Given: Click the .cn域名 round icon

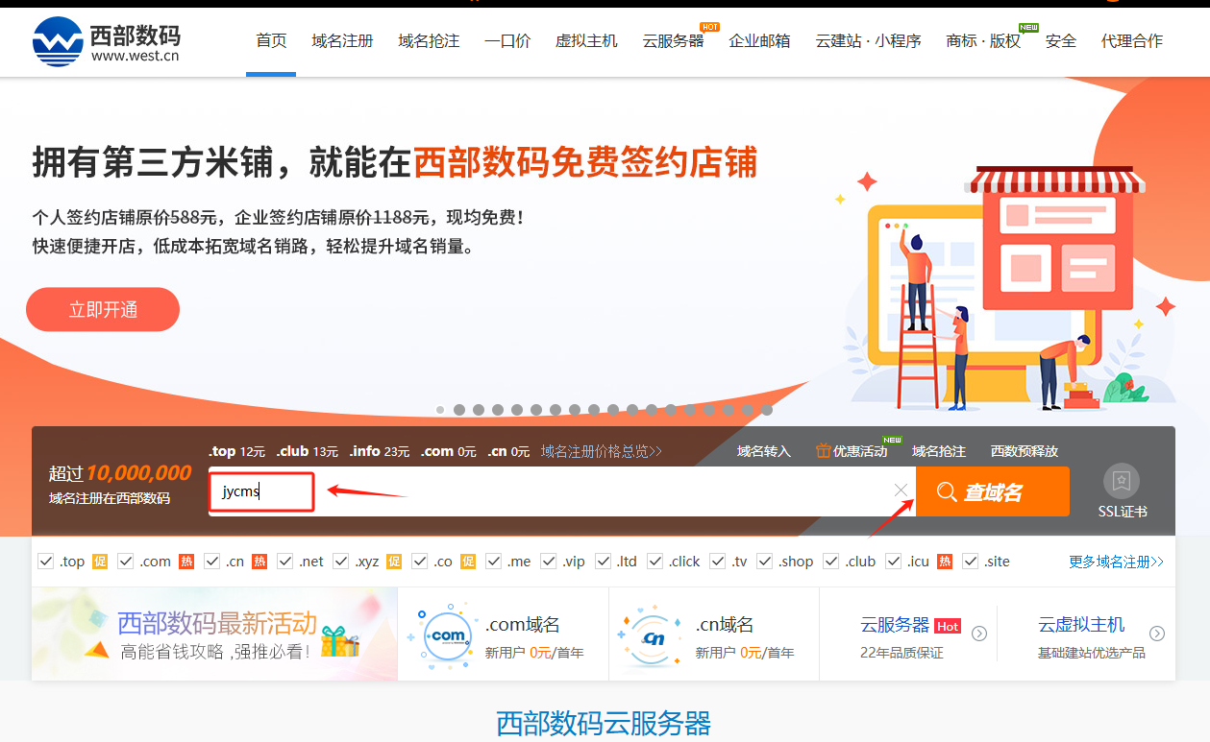Looking at the screenshot, I should pos(654,635).
